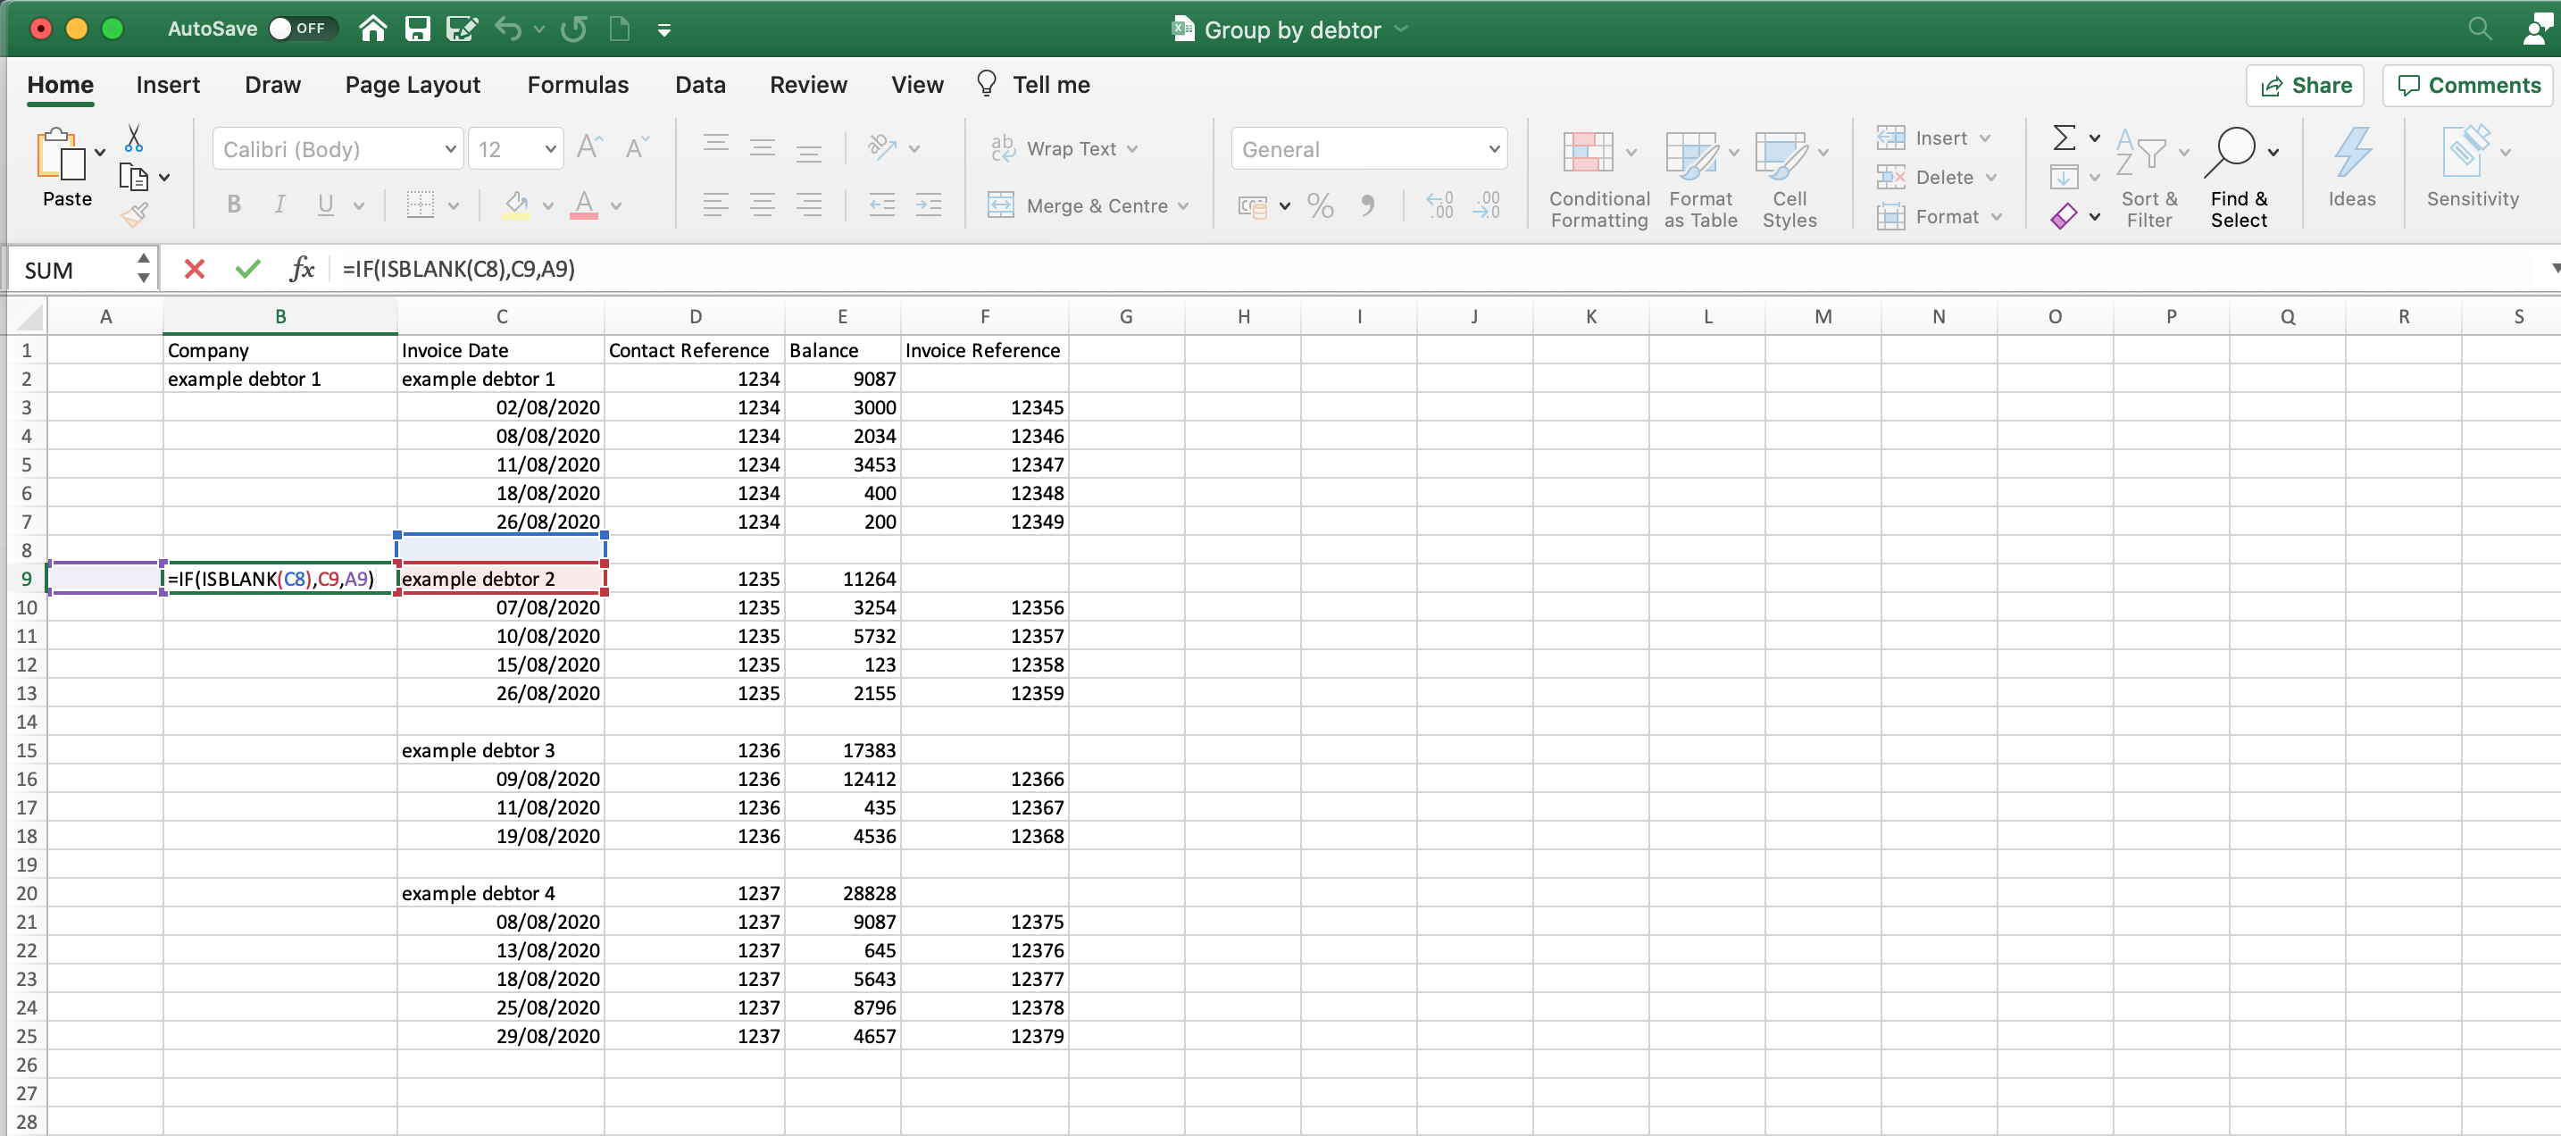Click Tell me search
The height and width of the screenshot is (1136, 2561).
pos(1033,85)
